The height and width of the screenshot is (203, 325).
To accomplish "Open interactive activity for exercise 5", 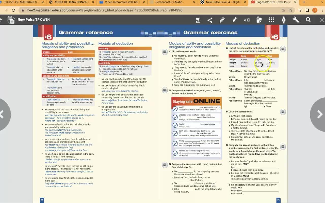I will (283, 112).
